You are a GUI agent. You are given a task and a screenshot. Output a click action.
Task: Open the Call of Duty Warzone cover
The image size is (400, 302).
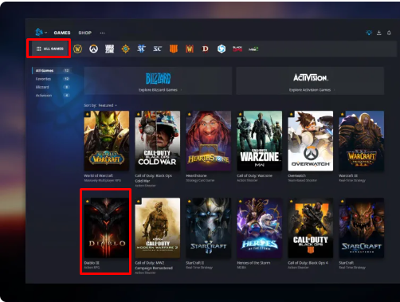(x=260, y=141)
